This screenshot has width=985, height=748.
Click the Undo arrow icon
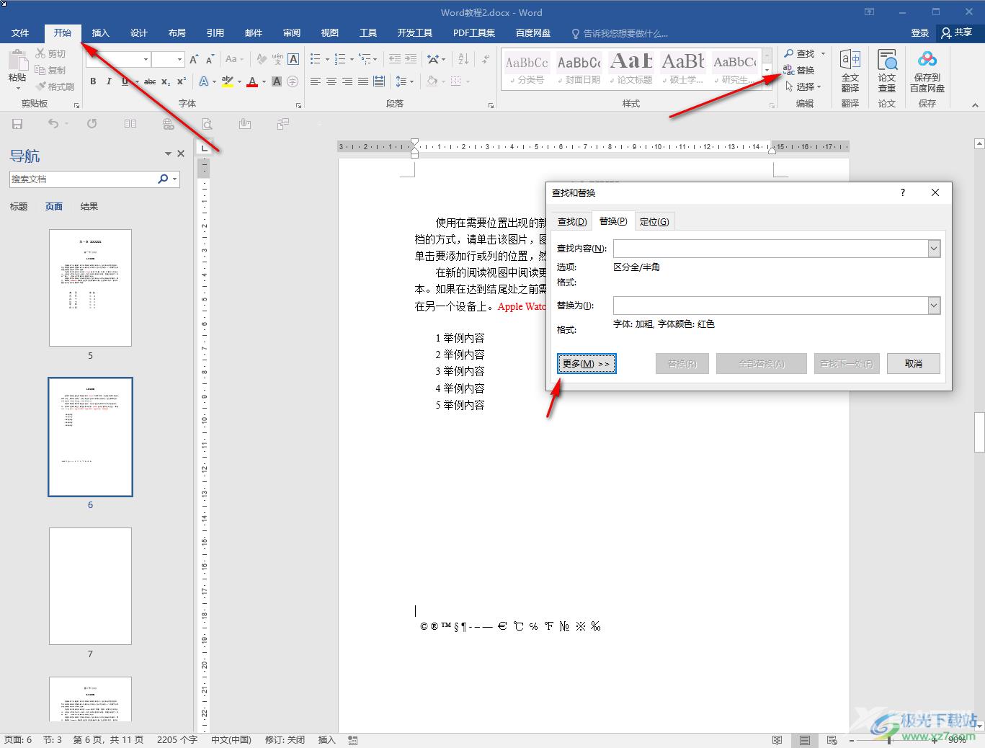tap(53, 124)
